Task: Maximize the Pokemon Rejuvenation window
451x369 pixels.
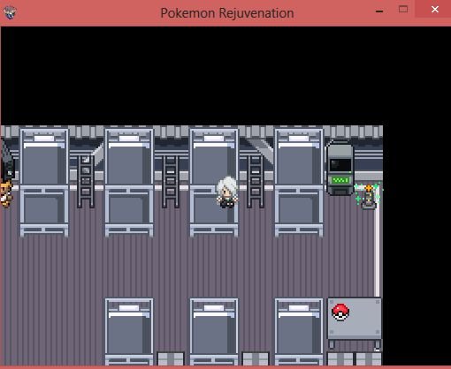Action: pos(403,9)
